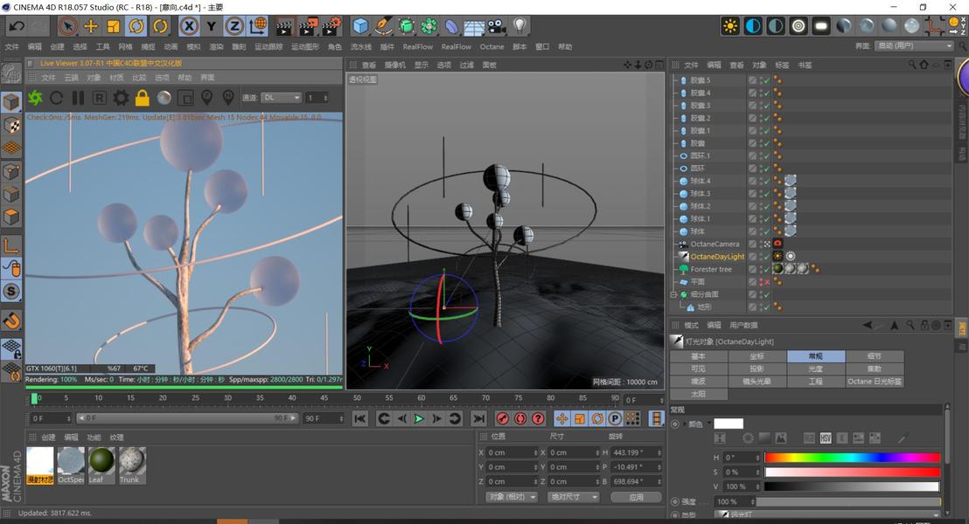
Task: Open the 摄像机 menu in viewport
Action: [395, 65]
